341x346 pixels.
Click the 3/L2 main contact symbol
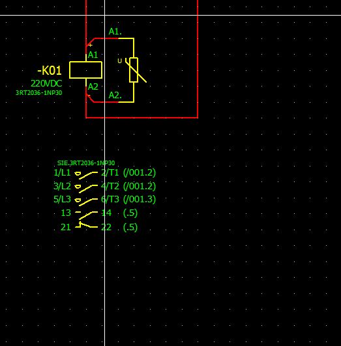point(86,188)
